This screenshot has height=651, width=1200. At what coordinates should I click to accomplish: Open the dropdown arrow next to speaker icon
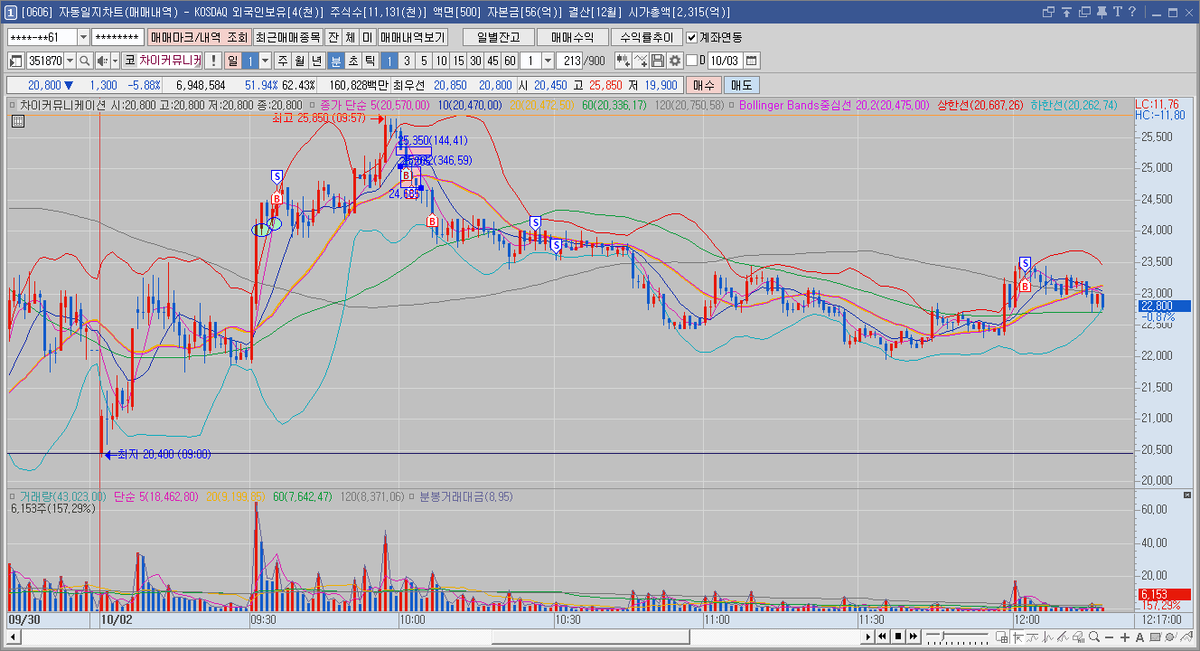point(115,61)
